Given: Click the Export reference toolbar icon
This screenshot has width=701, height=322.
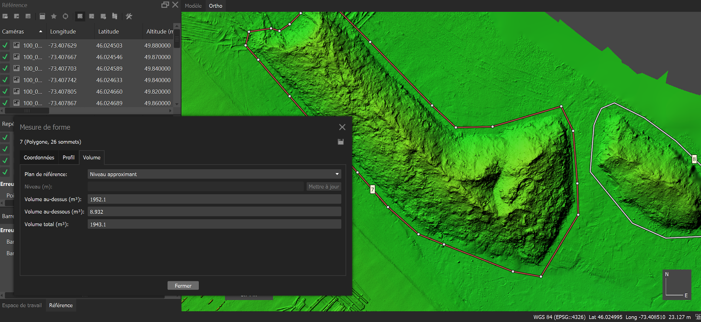Looking at the screenshot, I should point(17,16).
